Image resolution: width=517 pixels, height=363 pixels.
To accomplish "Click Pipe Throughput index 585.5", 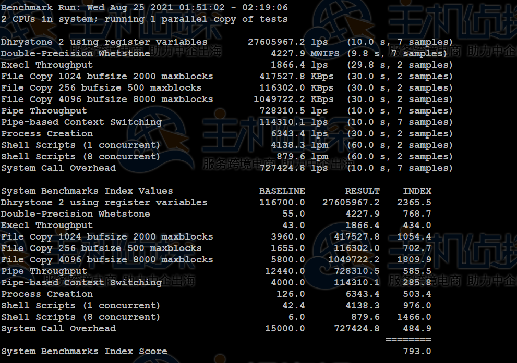I will [x=417, y=271].
